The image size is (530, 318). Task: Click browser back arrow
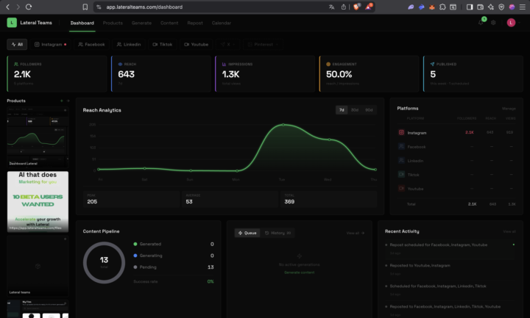tap(8, 7)
